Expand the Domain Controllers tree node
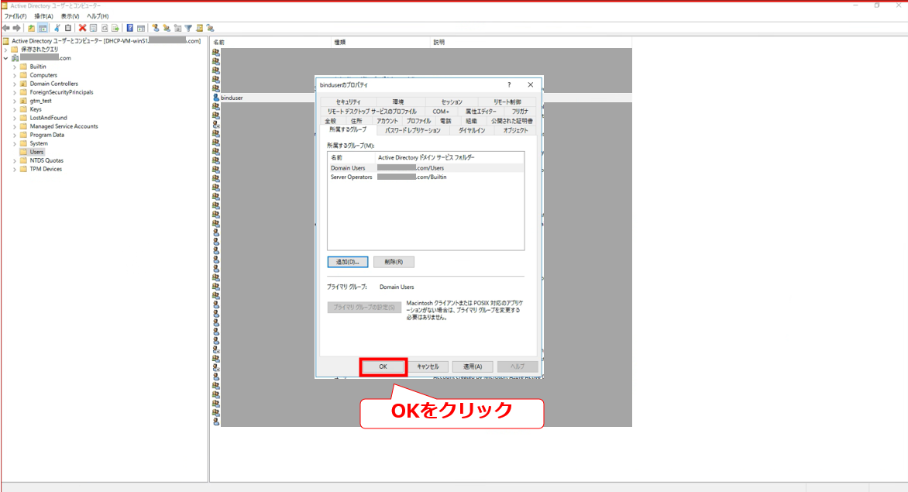This screenshot has height=492, width=908. click(x=15, y=84)
